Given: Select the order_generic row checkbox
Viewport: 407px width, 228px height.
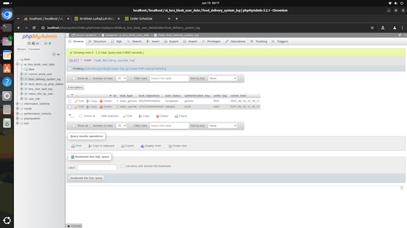Looking at the screenshot, I should point(69,101).
